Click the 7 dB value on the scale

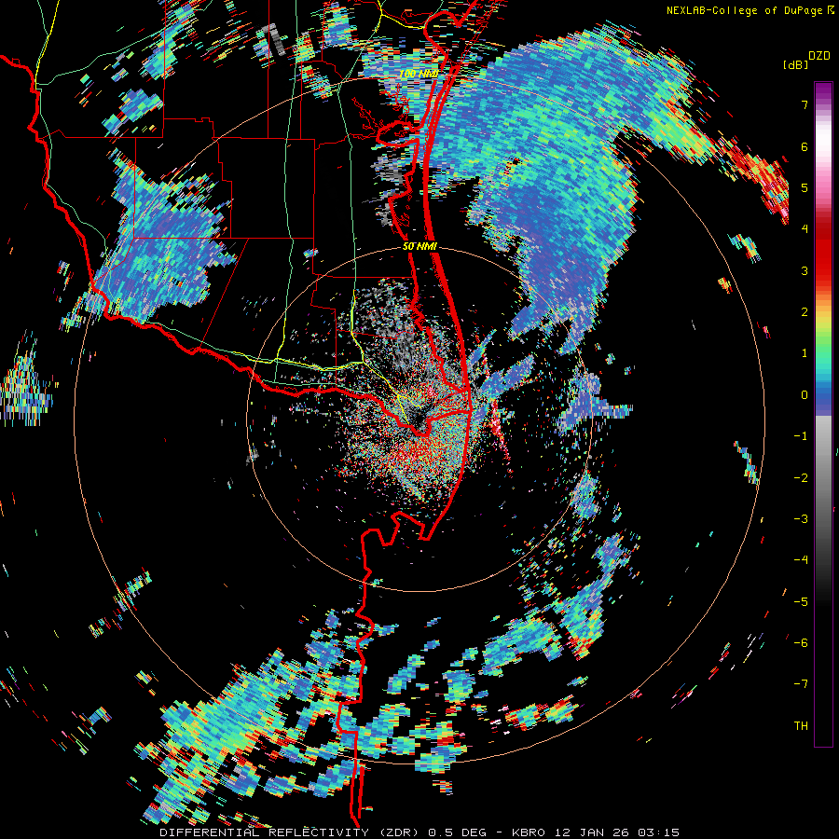point(805,104)
